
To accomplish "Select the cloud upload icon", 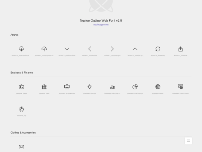I will (x=44, y=49).
